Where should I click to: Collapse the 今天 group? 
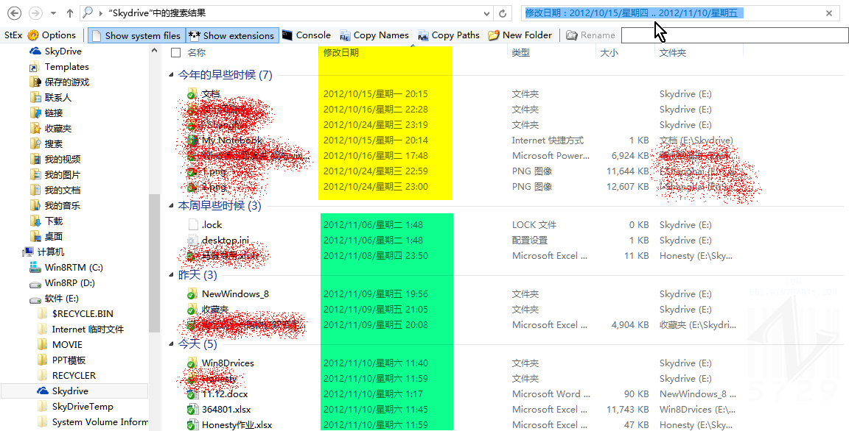(171, 344)
